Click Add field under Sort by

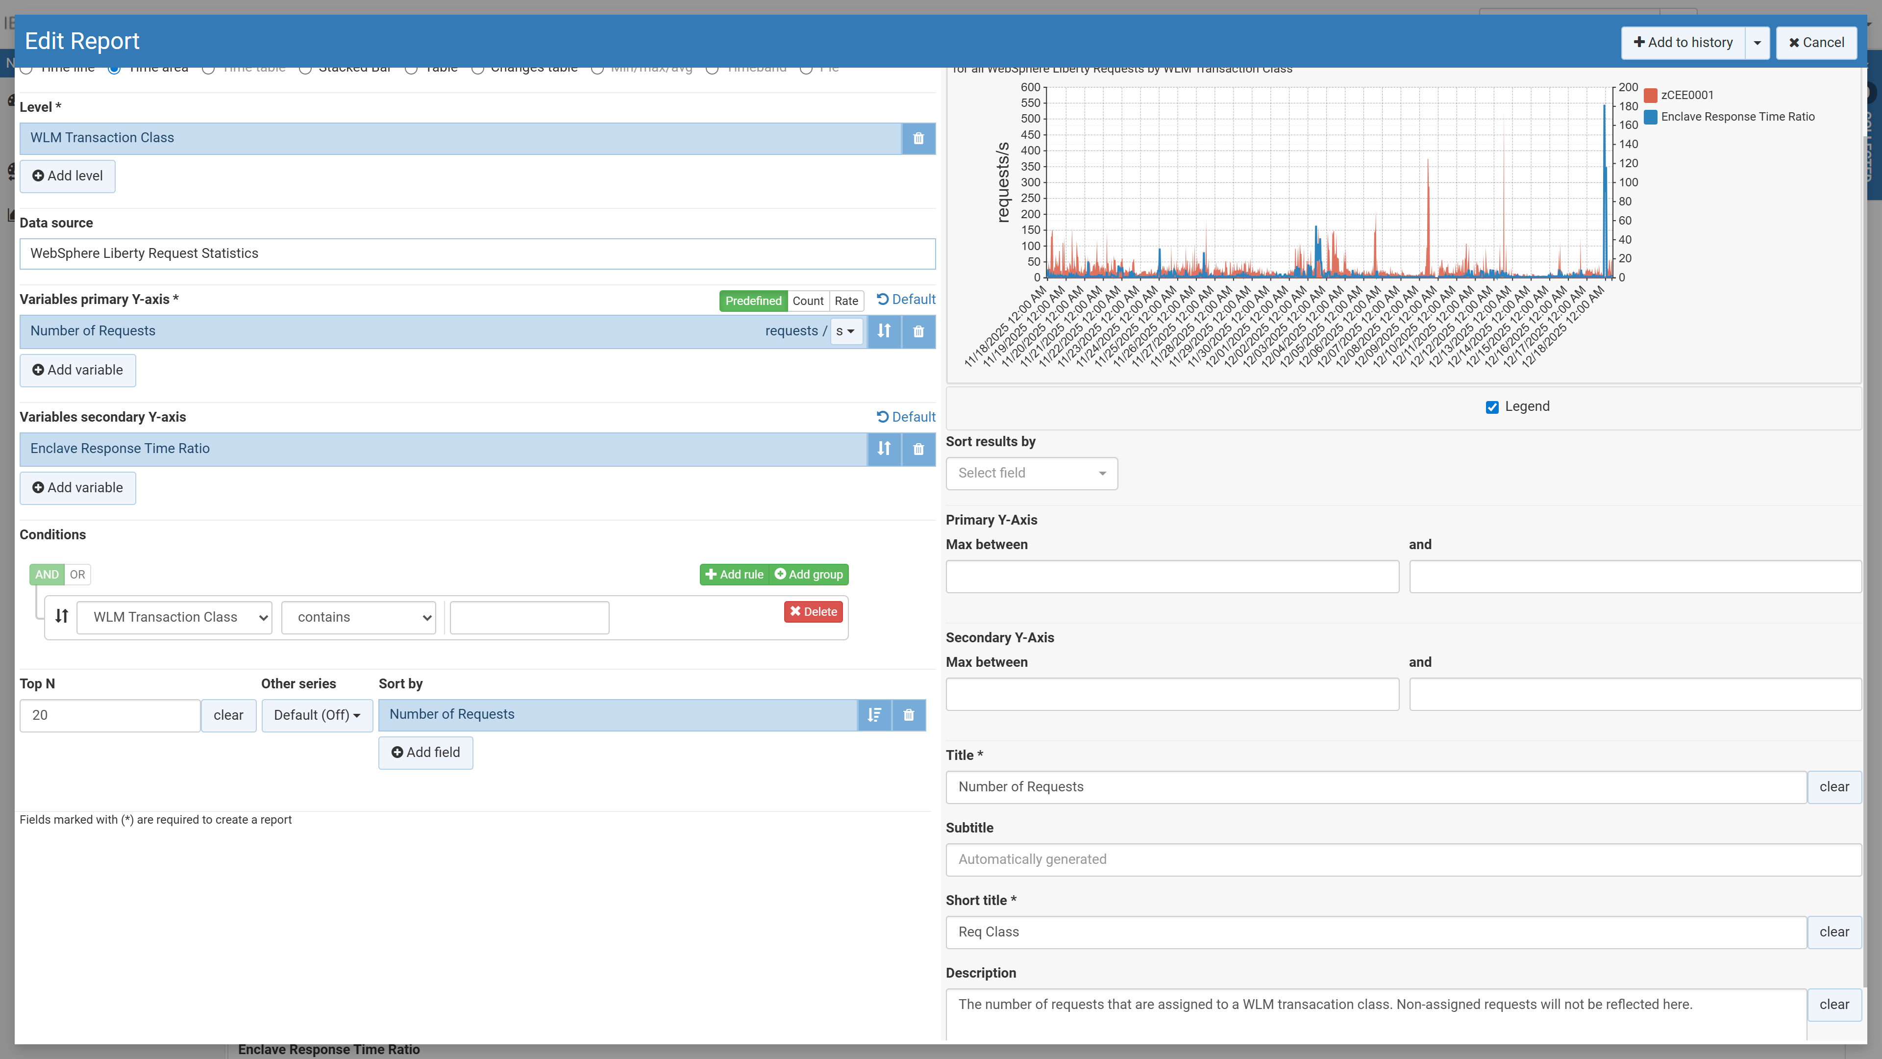click(425, 753)
